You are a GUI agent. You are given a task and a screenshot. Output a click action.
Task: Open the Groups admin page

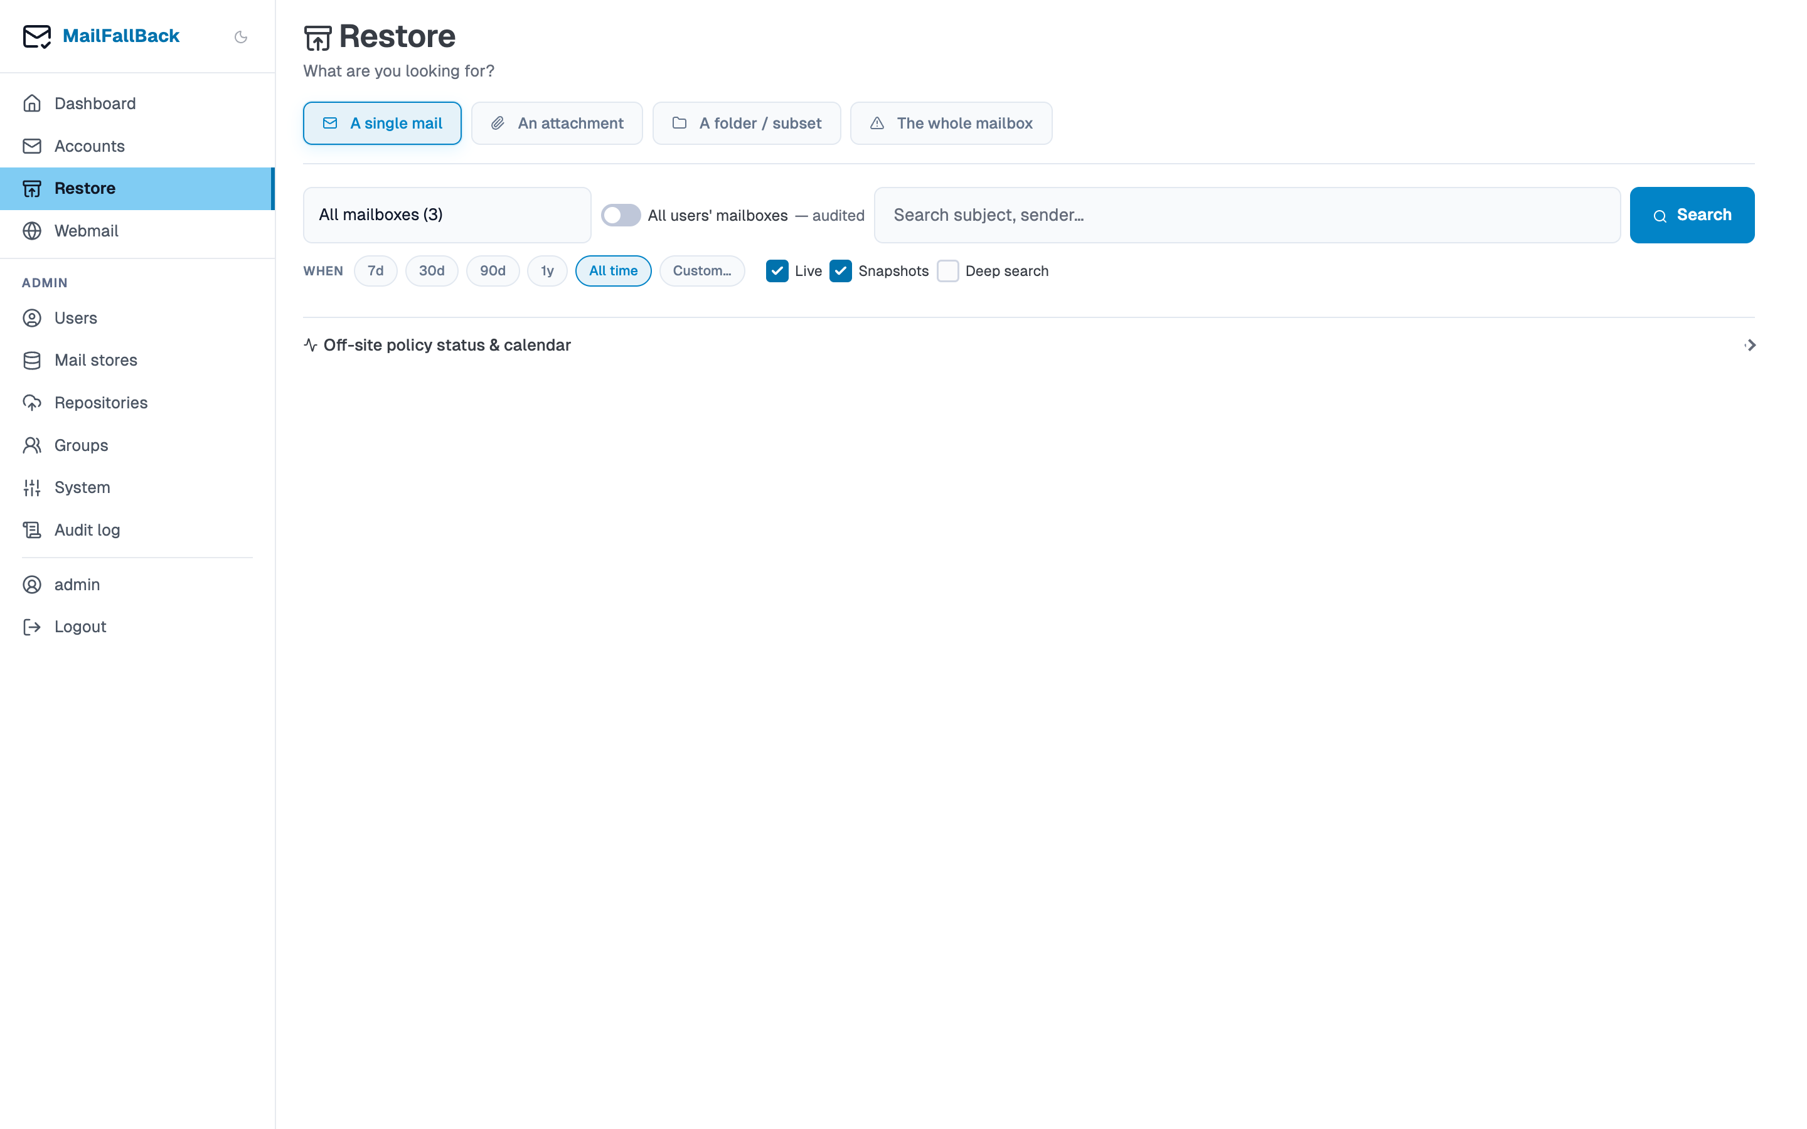pos(137,445)
